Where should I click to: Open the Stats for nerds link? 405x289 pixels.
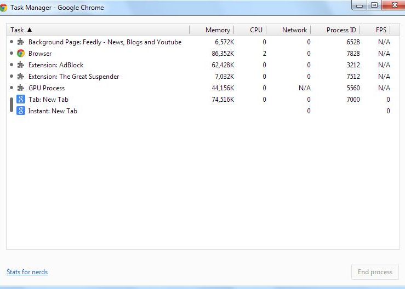pyautogui.click(x=27, y=272)
